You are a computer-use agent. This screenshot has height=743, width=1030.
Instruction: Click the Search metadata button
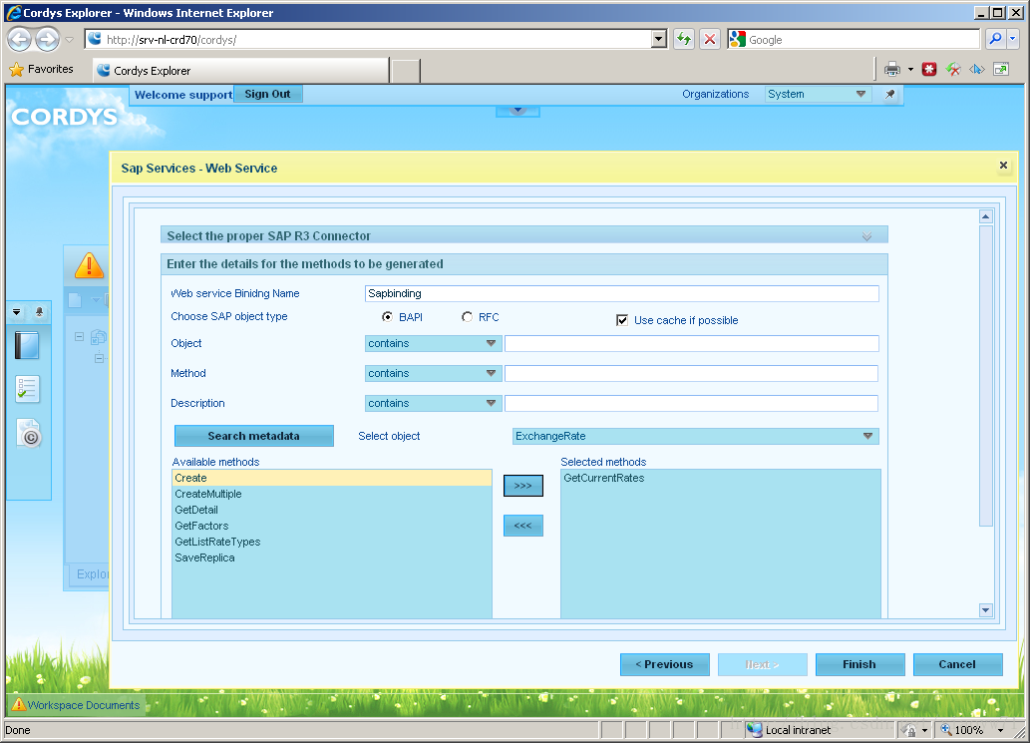tap(254, 436)
